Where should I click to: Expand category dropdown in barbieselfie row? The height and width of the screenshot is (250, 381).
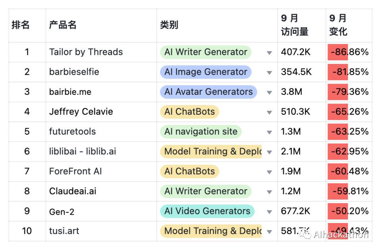click(x=269, y=73)
